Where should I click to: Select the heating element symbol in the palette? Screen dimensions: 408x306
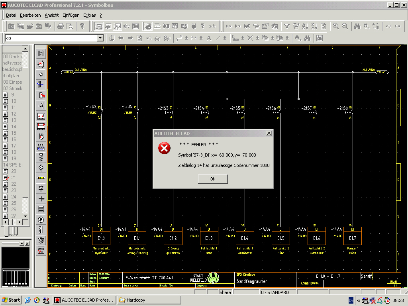point(41,147)
